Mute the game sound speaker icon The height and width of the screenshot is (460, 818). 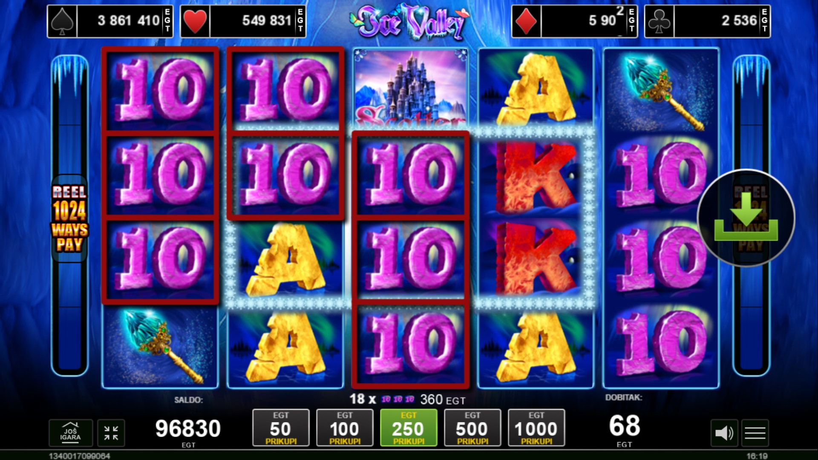point(724,433)
